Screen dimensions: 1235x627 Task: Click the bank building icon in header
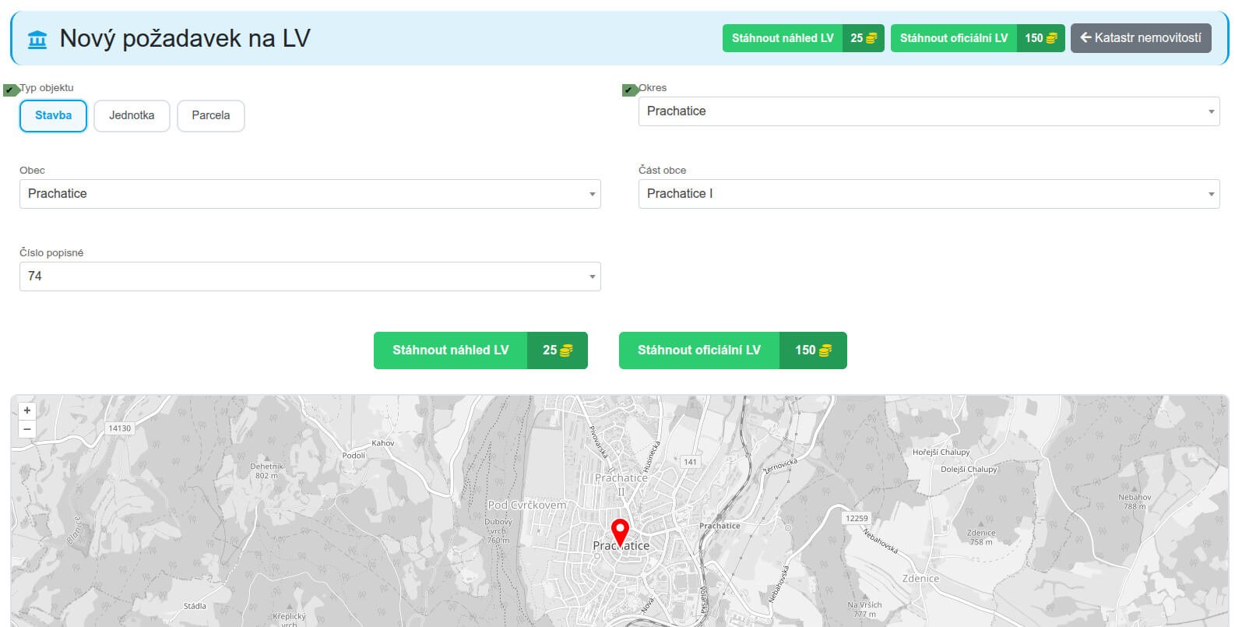37,39
